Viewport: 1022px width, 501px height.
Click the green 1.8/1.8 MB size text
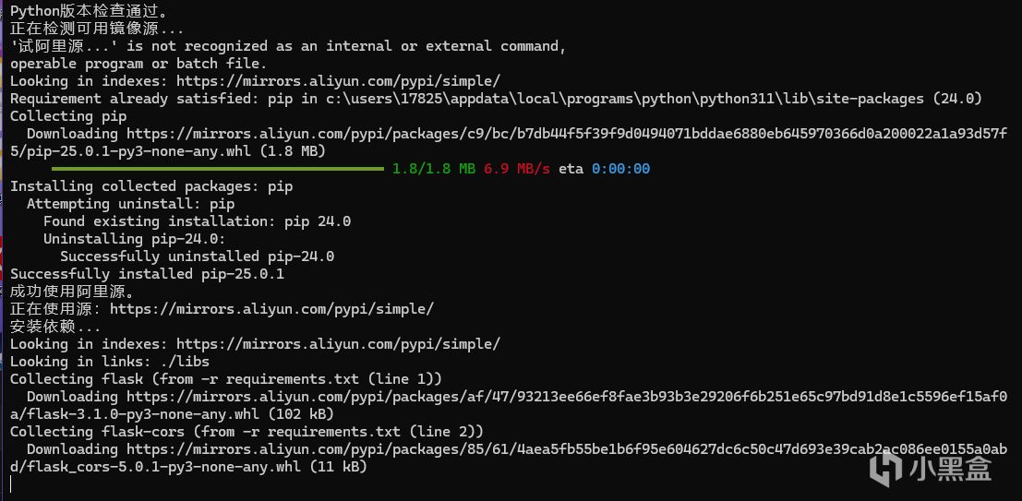pos(433,169)
